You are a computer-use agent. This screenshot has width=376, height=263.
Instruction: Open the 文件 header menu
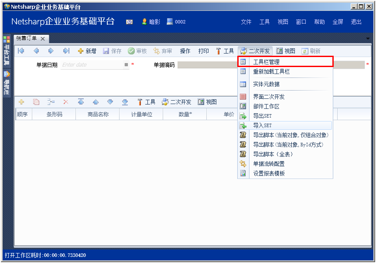[246, 22]
